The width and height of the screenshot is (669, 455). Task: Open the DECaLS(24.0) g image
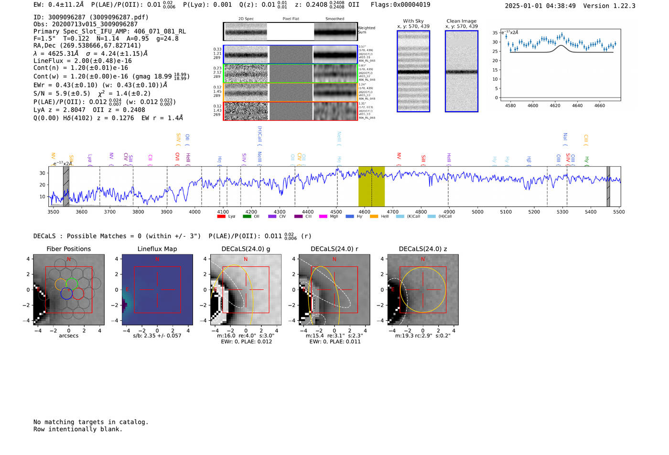click(246, 290)
